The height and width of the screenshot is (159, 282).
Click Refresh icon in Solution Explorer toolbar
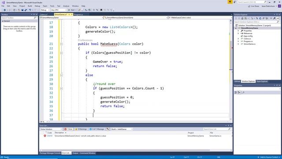pyautogui.click(x=260, y=19)
